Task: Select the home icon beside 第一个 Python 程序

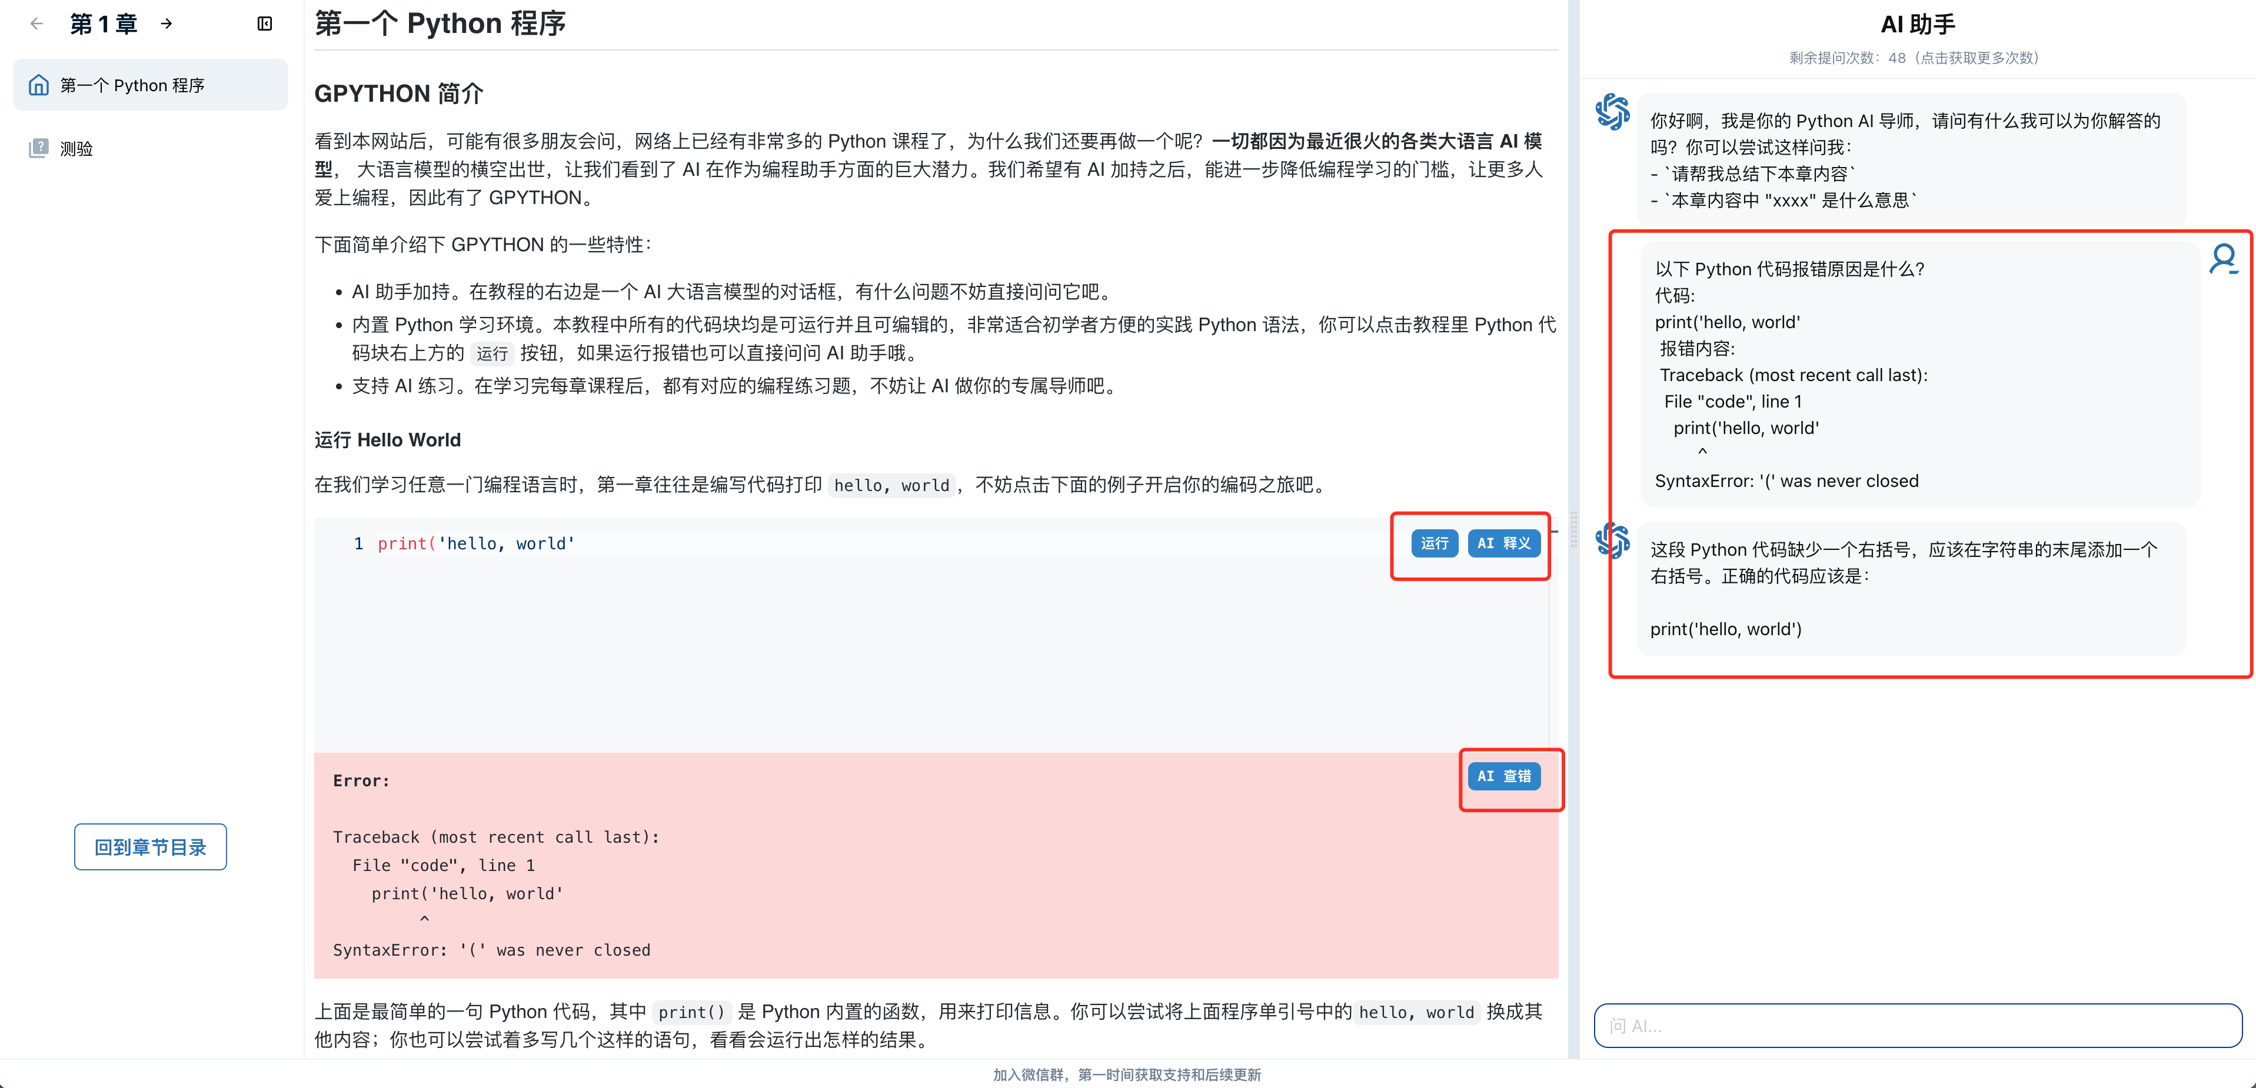Action: [38, 84]
